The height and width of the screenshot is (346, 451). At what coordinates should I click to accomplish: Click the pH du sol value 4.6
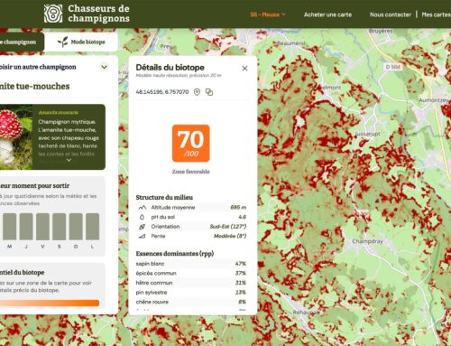[243, 217]
